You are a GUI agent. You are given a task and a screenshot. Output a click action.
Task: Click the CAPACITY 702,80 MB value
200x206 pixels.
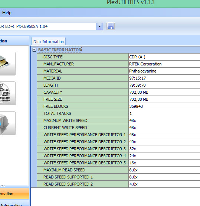coord(139,92)
